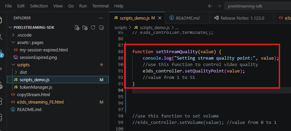Click comment '//value from 1 to 51'
Image resolution: width=291 pixels, height=131 pixels.
pos(169,78)
